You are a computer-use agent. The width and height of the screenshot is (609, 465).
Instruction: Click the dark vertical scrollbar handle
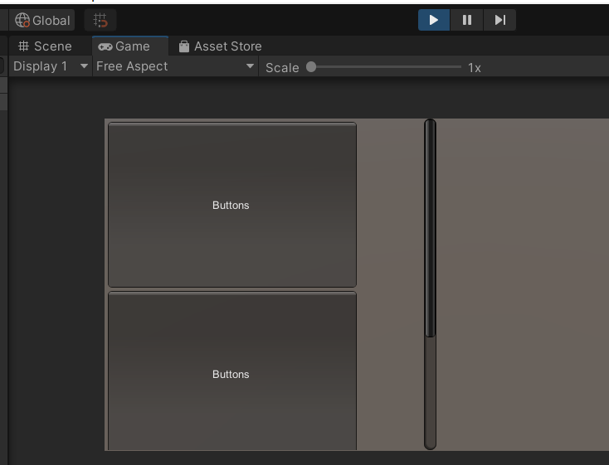coord(430,228)
